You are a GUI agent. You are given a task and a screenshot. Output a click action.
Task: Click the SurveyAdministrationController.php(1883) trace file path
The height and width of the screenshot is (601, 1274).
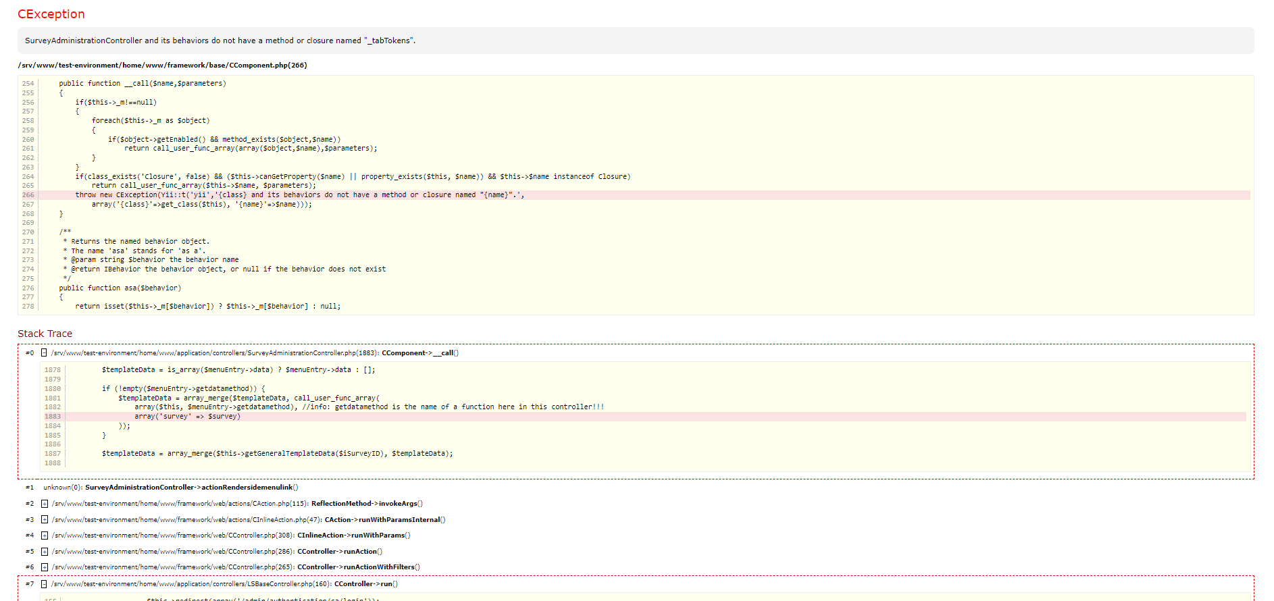tap(215, 353)
